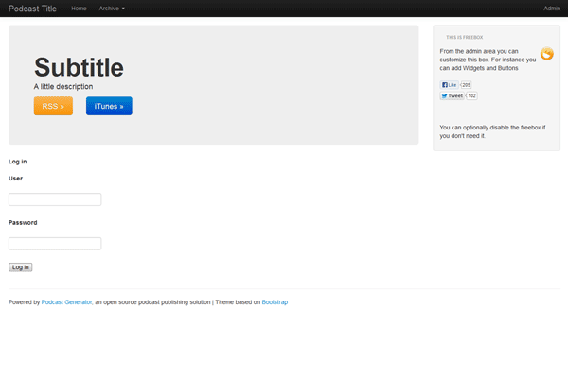
Task: Open the orange RSS feed button
Action: [x=53, y=106]
